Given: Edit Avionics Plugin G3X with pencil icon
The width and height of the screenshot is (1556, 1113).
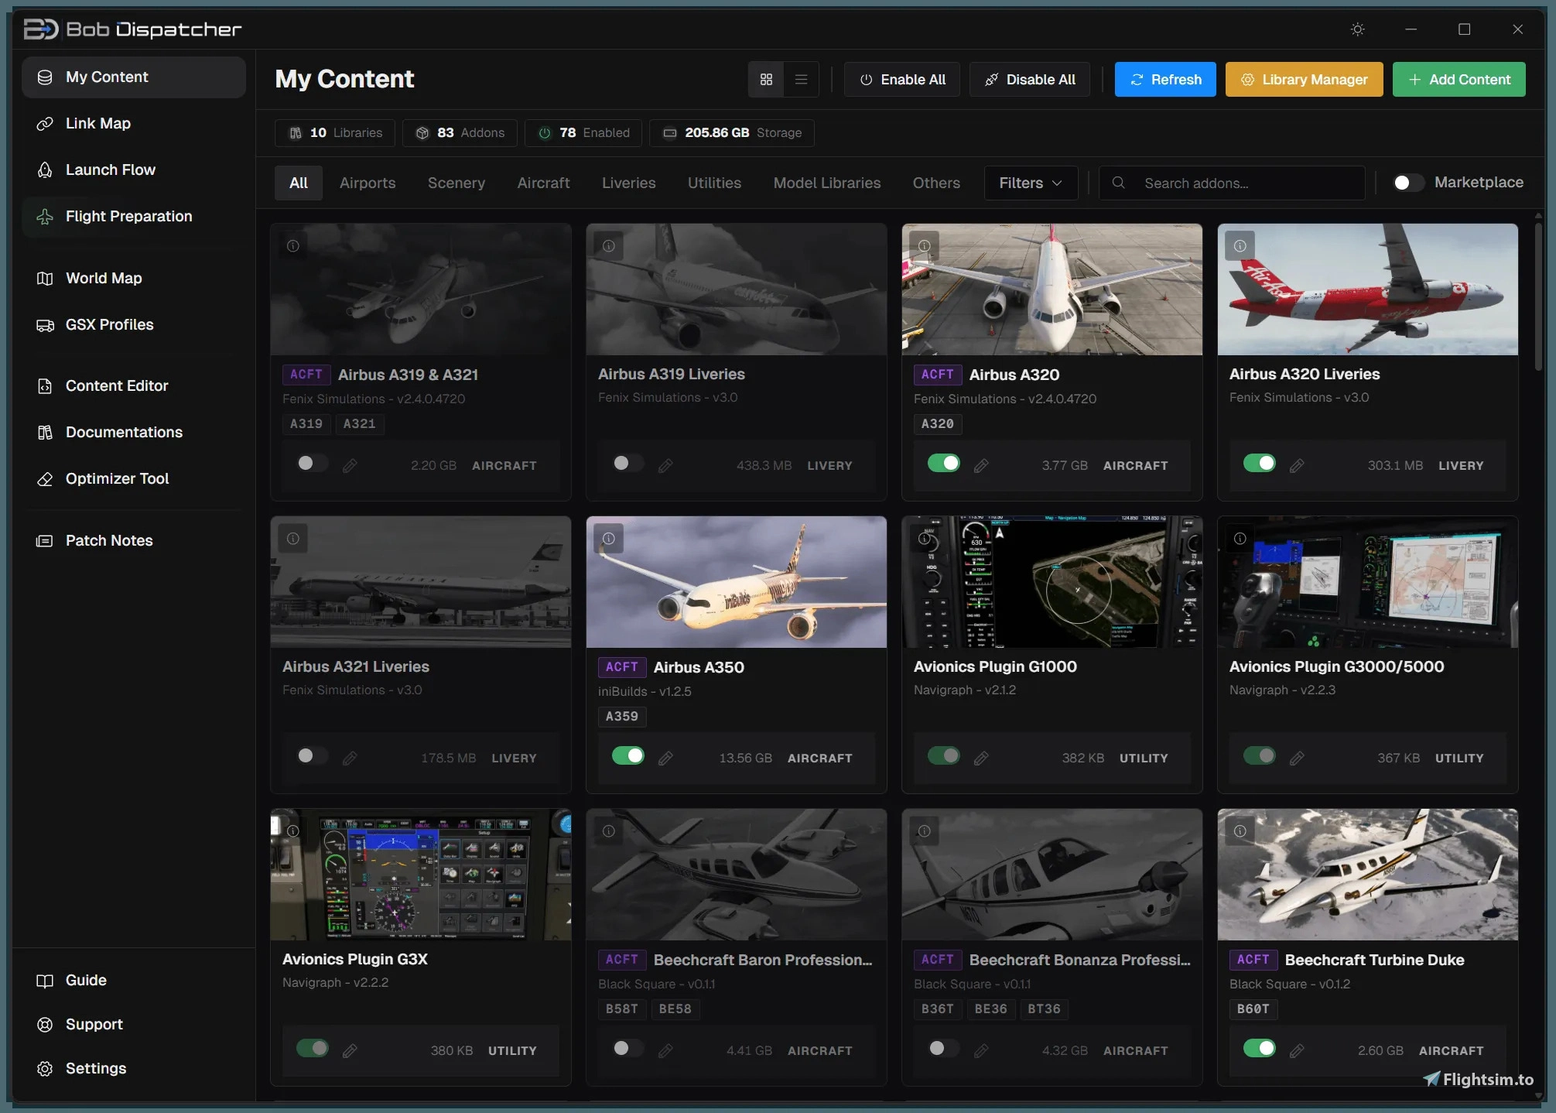Looking at the screenshot, I should click(350, 1050).
